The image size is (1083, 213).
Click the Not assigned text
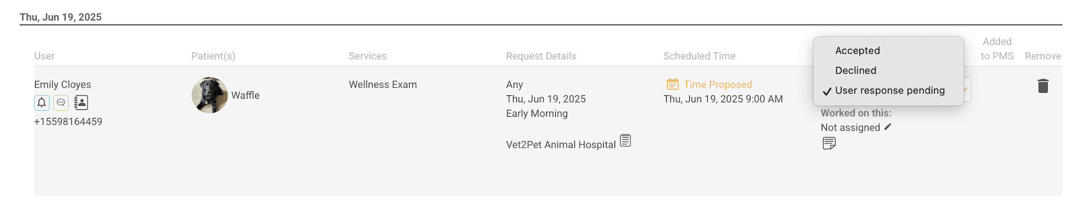tap(850, 127)
